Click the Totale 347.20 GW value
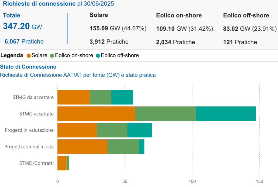 point(23,26)
